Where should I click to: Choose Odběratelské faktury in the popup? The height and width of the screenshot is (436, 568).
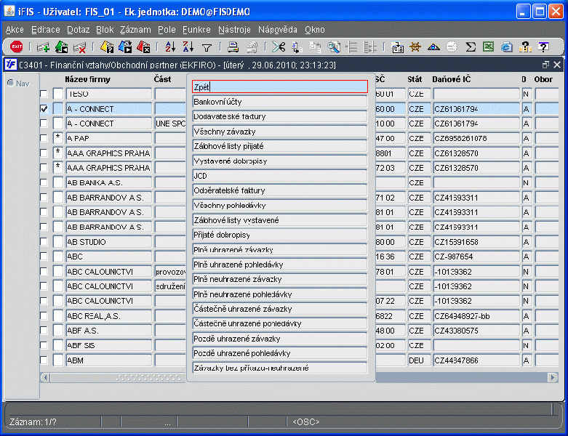click(280, 190)
